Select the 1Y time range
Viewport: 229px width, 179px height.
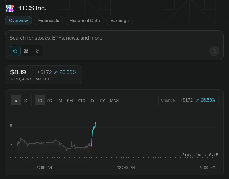pos(93,100)
